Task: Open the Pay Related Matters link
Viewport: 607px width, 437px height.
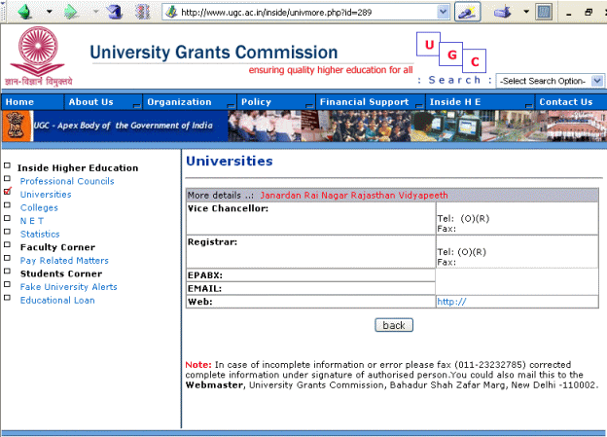Action: click(64, 260)
